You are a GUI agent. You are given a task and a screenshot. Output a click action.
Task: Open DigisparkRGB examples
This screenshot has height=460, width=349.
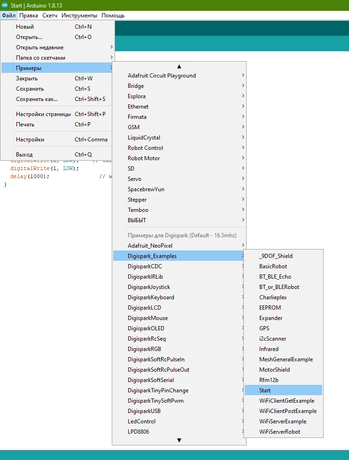tap(179, 349)
